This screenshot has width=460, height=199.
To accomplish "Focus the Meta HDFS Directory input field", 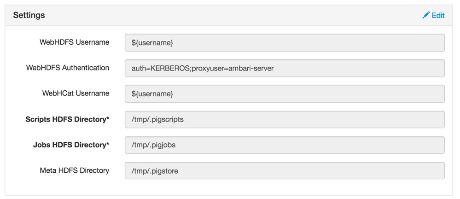I will [284, 170].
